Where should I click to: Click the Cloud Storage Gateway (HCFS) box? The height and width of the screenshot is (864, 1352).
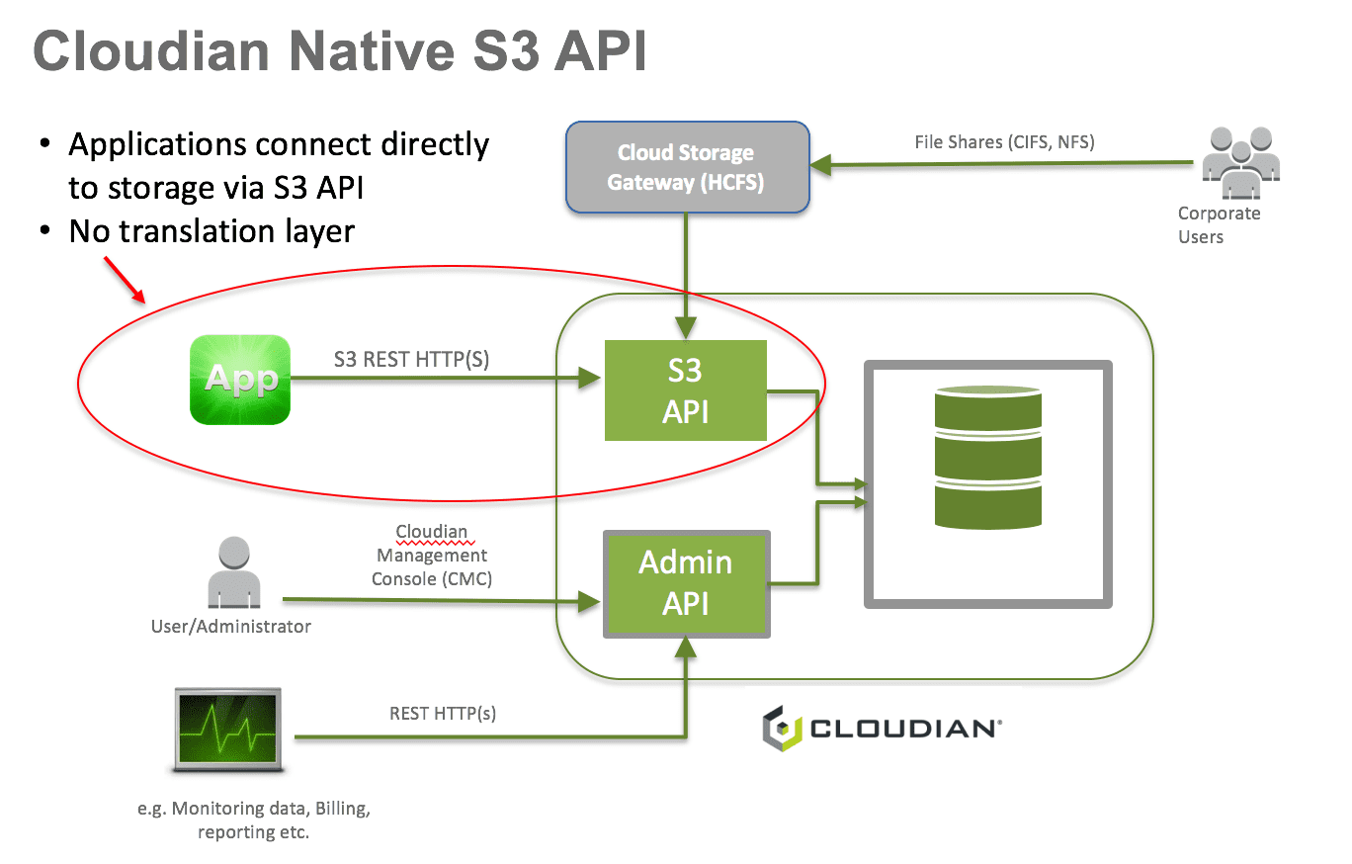click(687, 167)
